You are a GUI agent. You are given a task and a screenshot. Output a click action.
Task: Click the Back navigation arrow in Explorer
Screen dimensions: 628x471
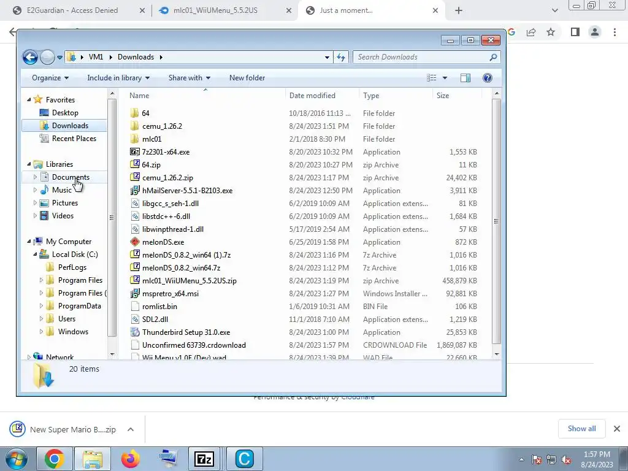(x=30, y=57)
